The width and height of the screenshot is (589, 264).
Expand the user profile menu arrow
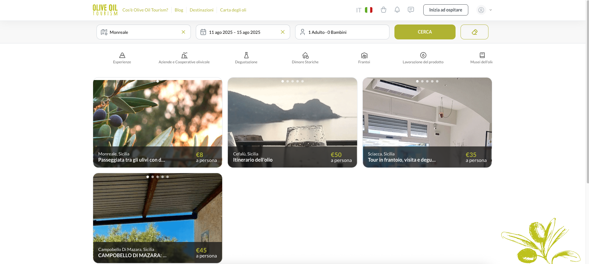491,10
